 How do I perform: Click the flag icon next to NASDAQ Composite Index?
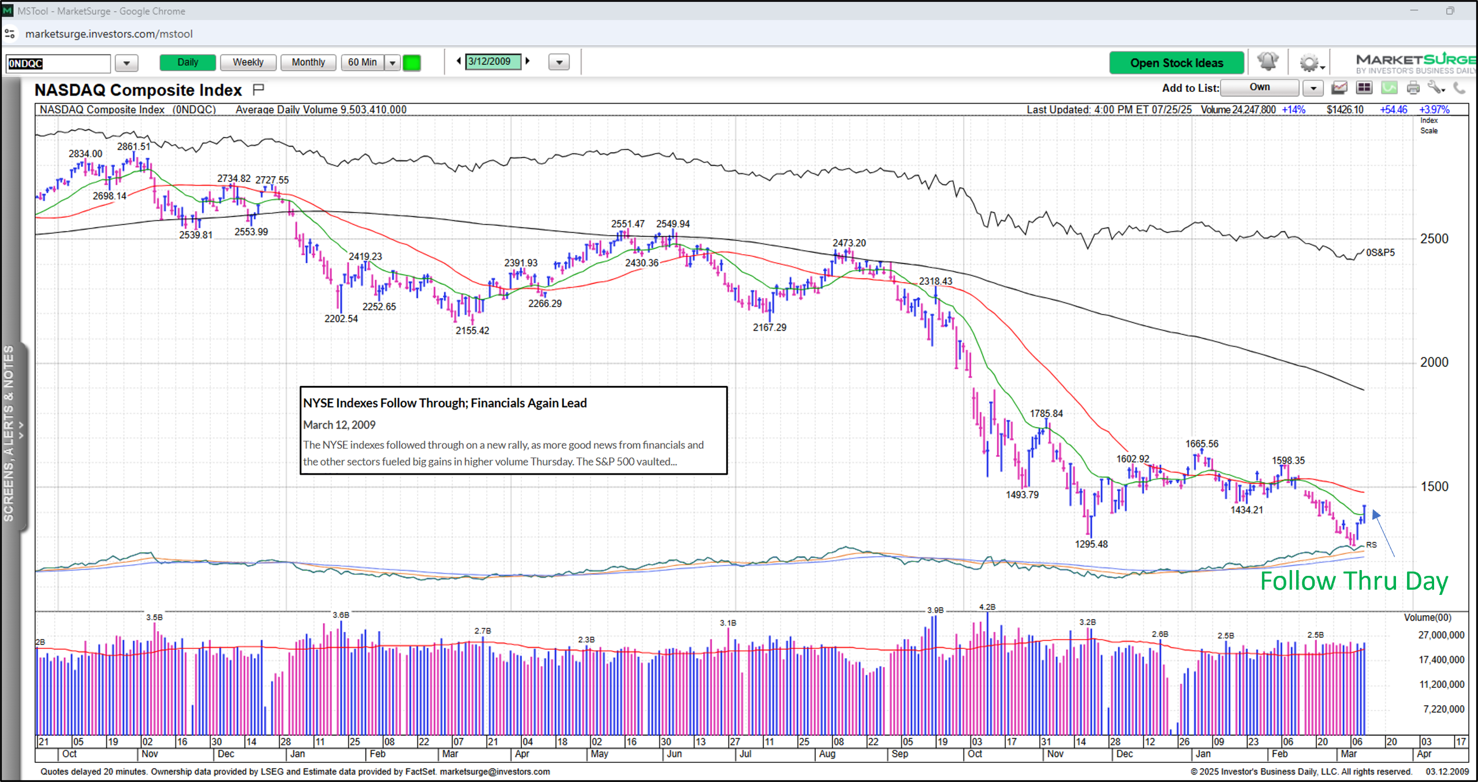258,88
